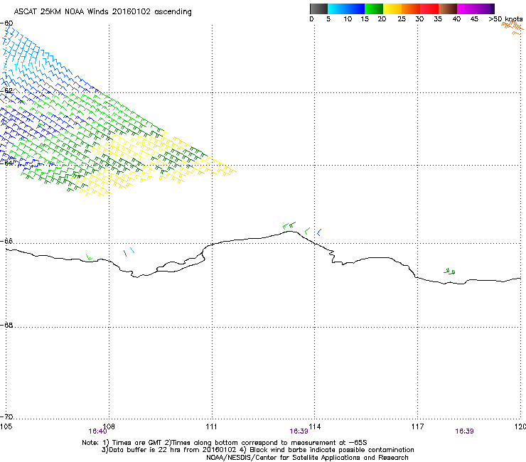Viewport: 526px width, 462px height.
Task: Click the note 'Data buffer is 22 hrs'
Action: 142,450
